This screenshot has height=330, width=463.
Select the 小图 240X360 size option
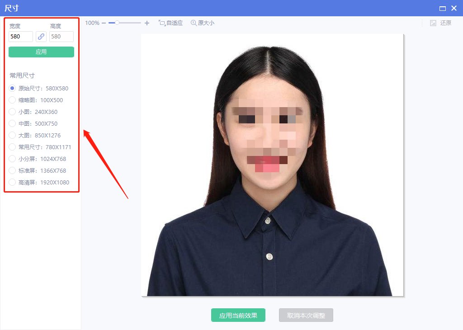click(12, 112)
